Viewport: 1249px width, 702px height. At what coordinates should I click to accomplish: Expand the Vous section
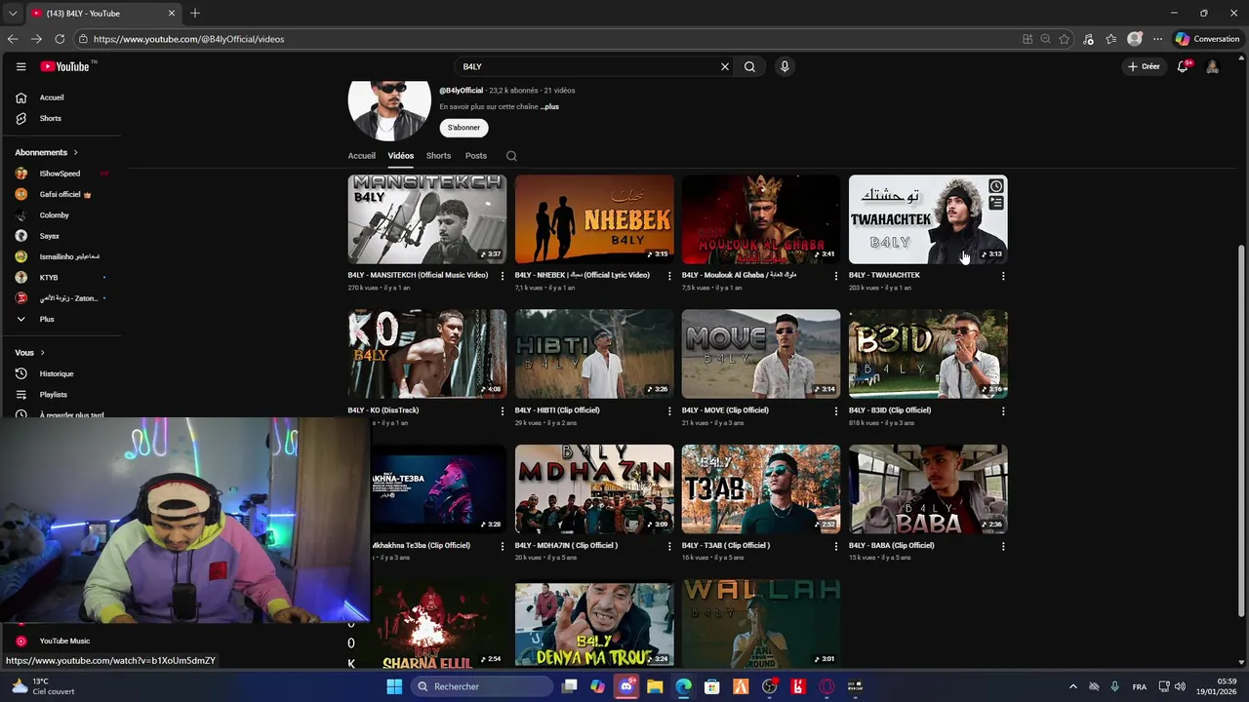29,352
